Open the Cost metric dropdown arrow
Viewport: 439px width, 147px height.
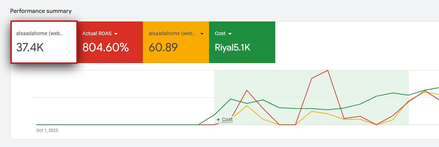pos(230,34)
